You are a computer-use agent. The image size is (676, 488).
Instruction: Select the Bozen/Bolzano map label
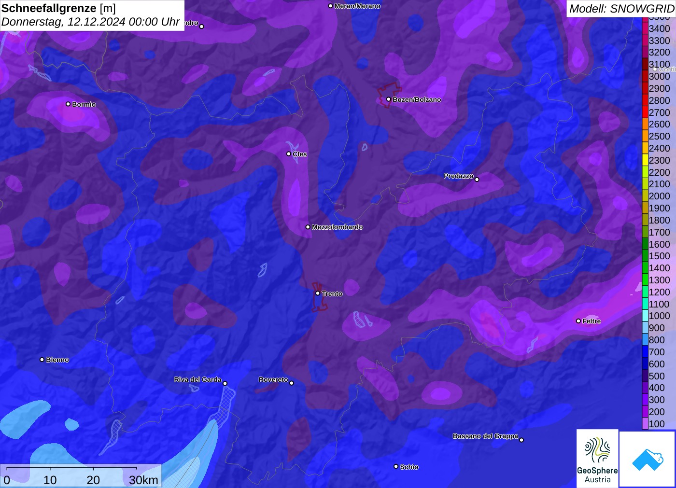pyautogui.click(x=417, y=99)
